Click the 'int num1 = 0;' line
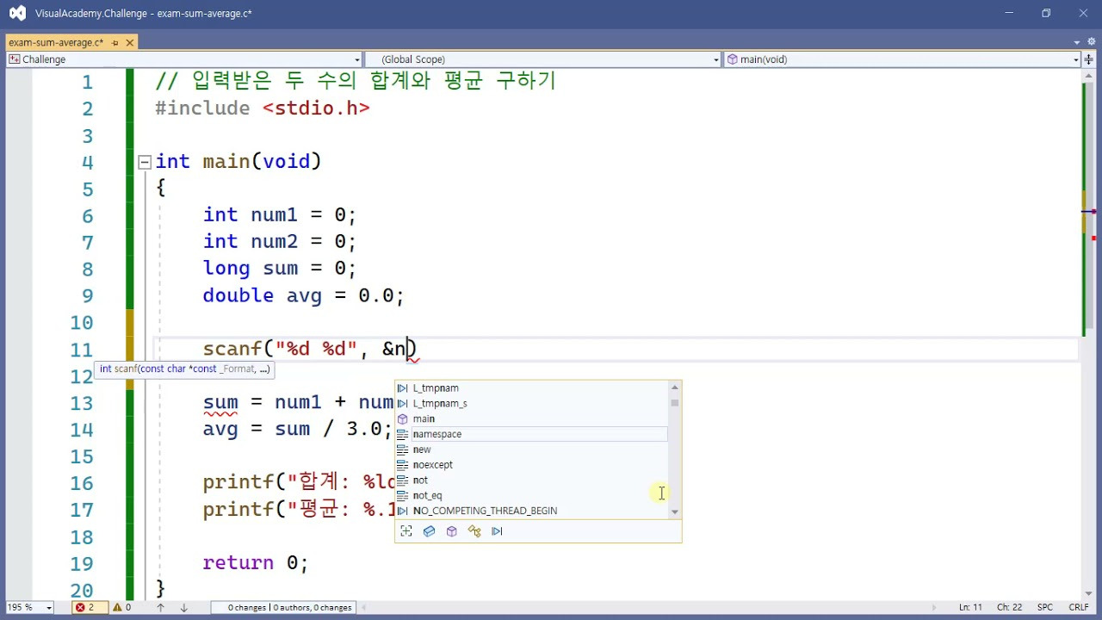The height and width of the screenshot is (620, 1102). [x=279, y=215]
